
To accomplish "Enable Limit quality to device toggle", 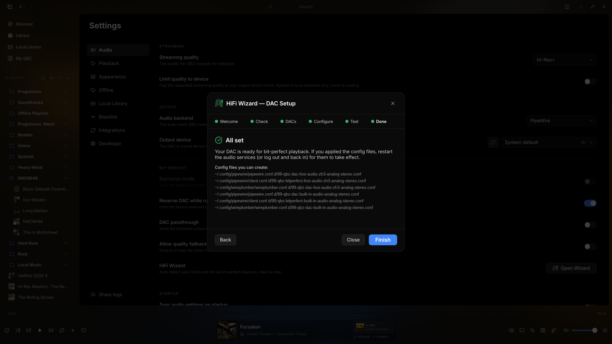I will pos(590,82).
